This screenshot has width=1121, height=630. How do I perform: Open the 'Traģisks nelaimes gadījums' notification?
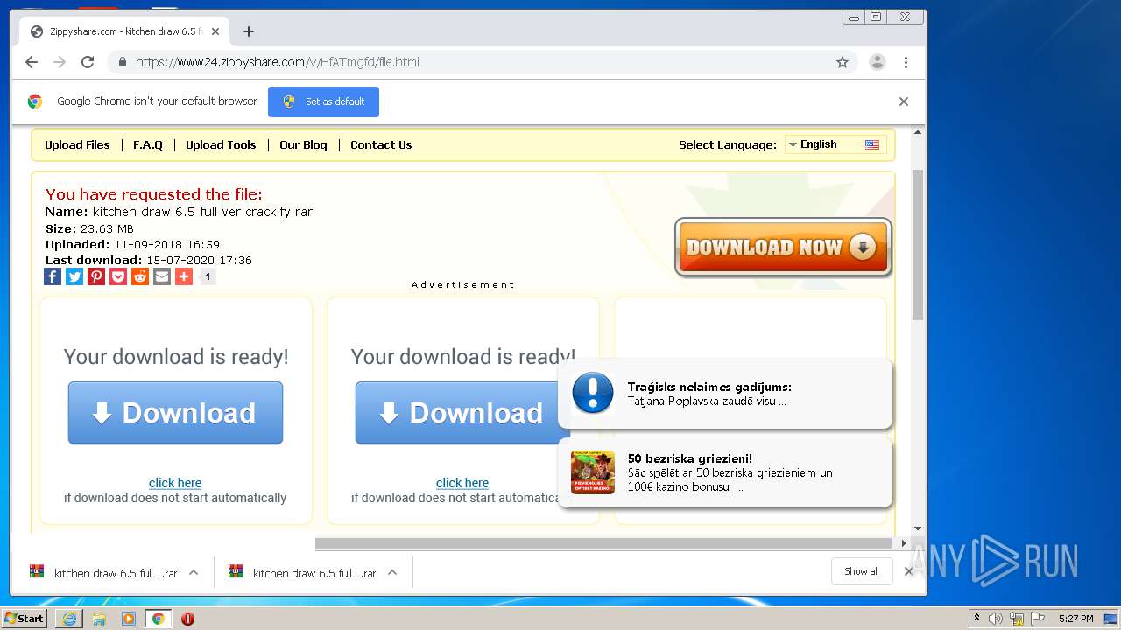coord(725,394)
